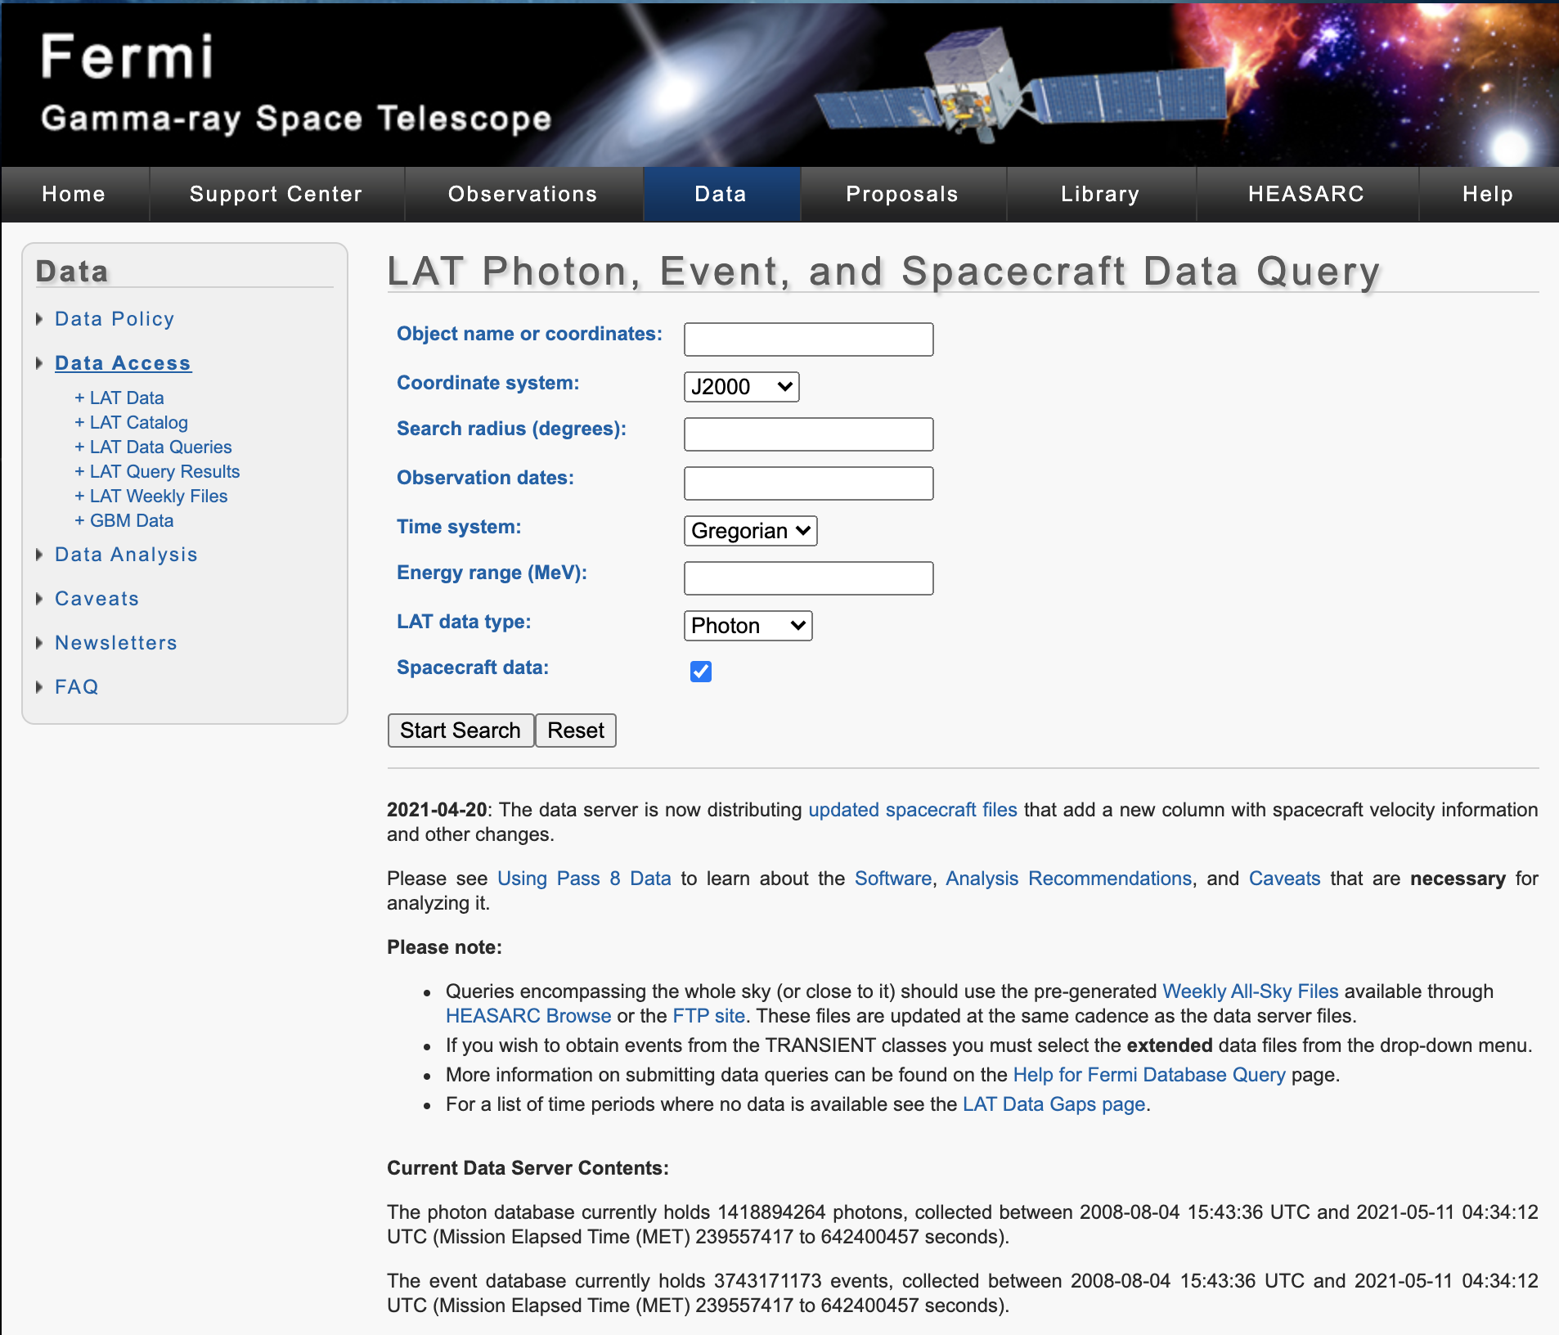Open the Caveats sidebar link
The height and width of the screenshot is (1335, 1559).
click(97, 599)
